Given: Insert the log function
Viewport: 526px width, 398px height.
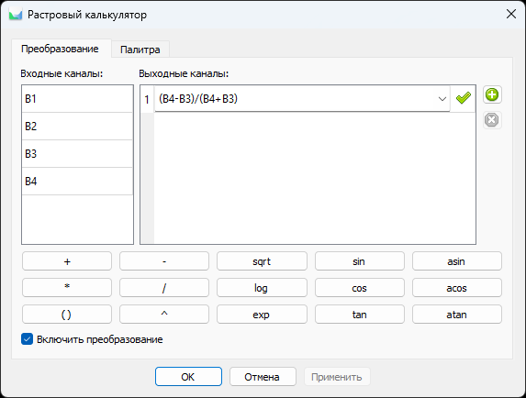Looking at the screenshot, I should (x=262, y=288).
